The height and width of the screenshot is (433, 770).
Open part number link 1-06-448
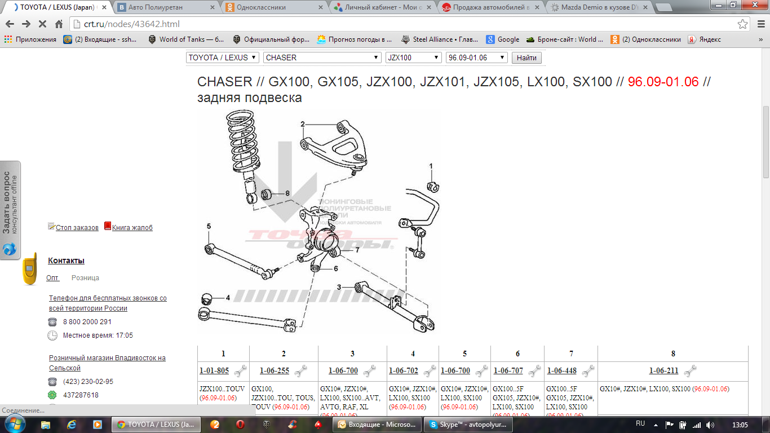(x=562, y=370)
